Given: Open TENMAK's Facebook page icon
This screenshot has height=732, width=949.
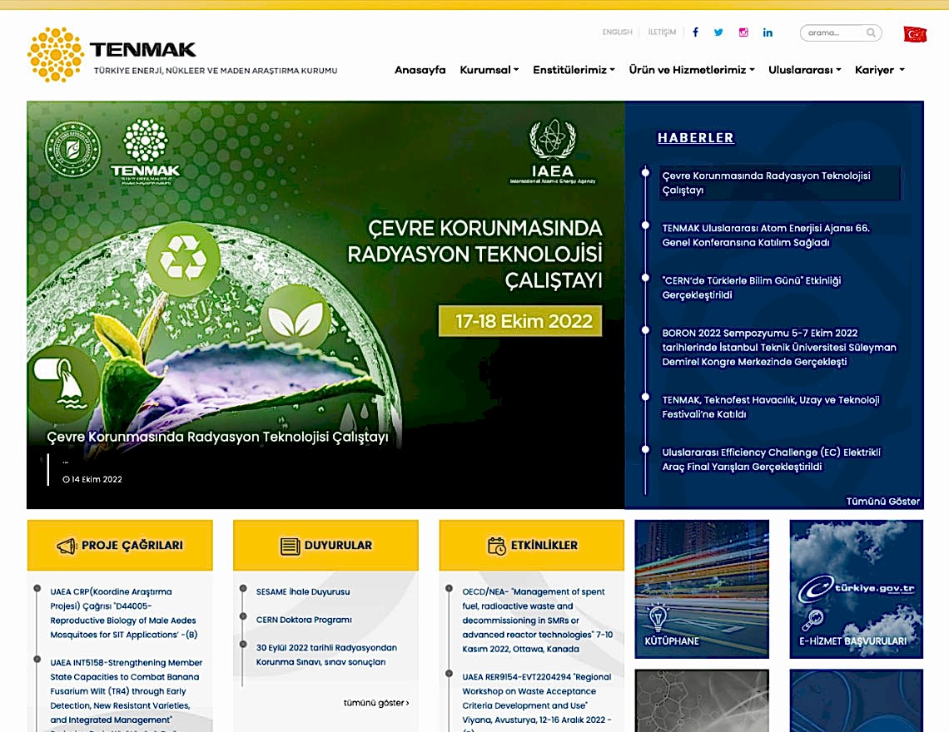Looking at the screenshot, I should pos(694,32).
